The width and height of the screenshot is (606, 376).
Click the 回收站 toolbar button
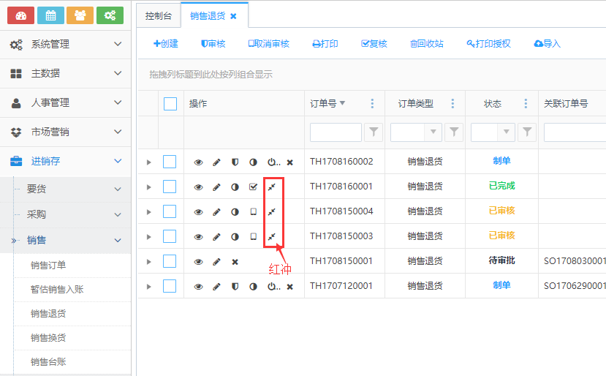(x=426, y=44)
